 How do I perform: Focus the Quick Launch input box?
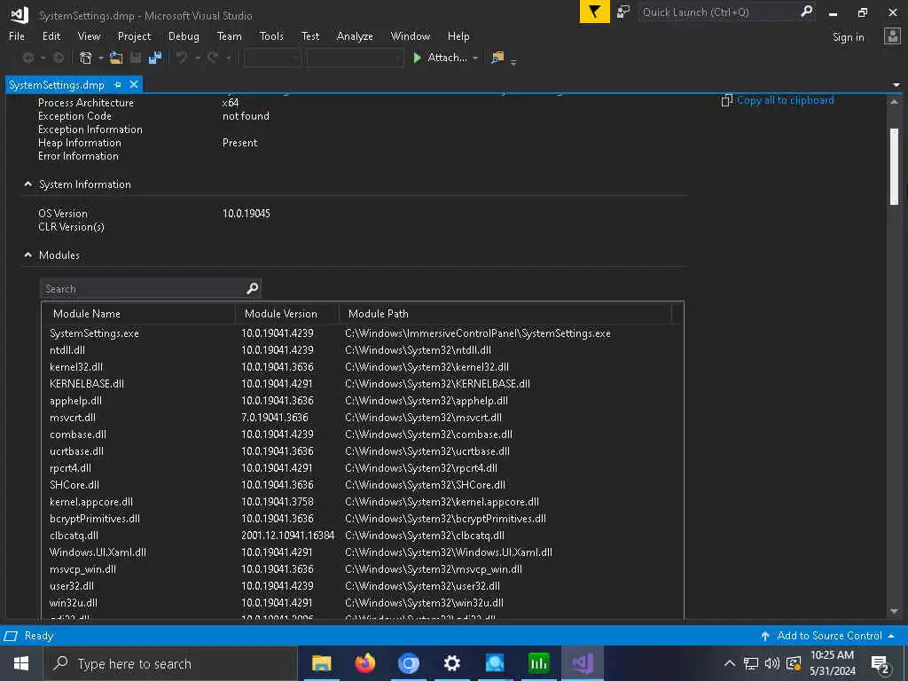[x=718, y=12]
